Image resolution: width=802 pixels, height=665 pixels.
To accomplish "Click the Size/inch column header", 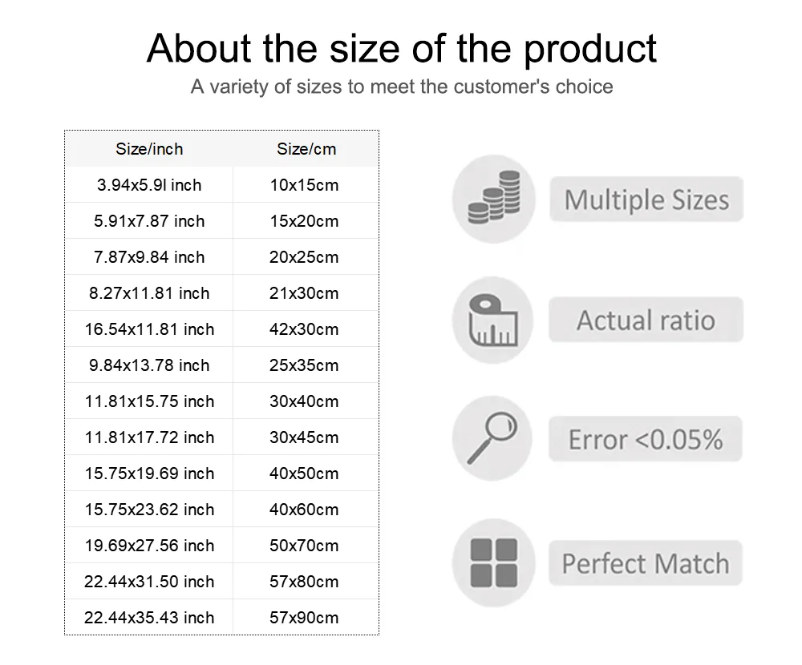I will click(x=149, y=149).
